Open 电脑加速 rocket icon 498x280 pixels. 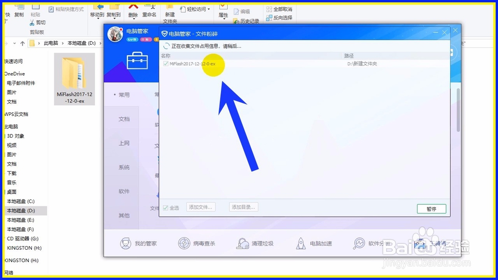pyautogui.click(x=301, y=243)
